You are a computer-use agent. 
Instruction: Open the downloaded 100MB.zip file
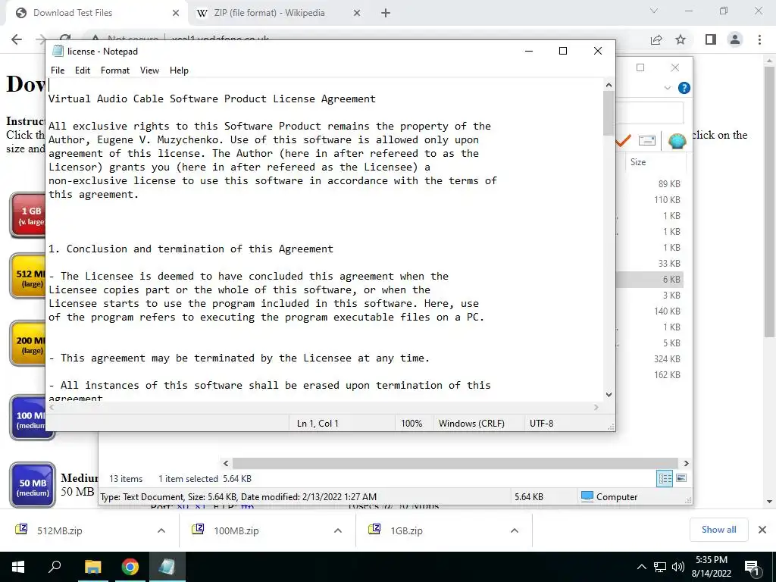pyautogui.click(x=236, y=530)
